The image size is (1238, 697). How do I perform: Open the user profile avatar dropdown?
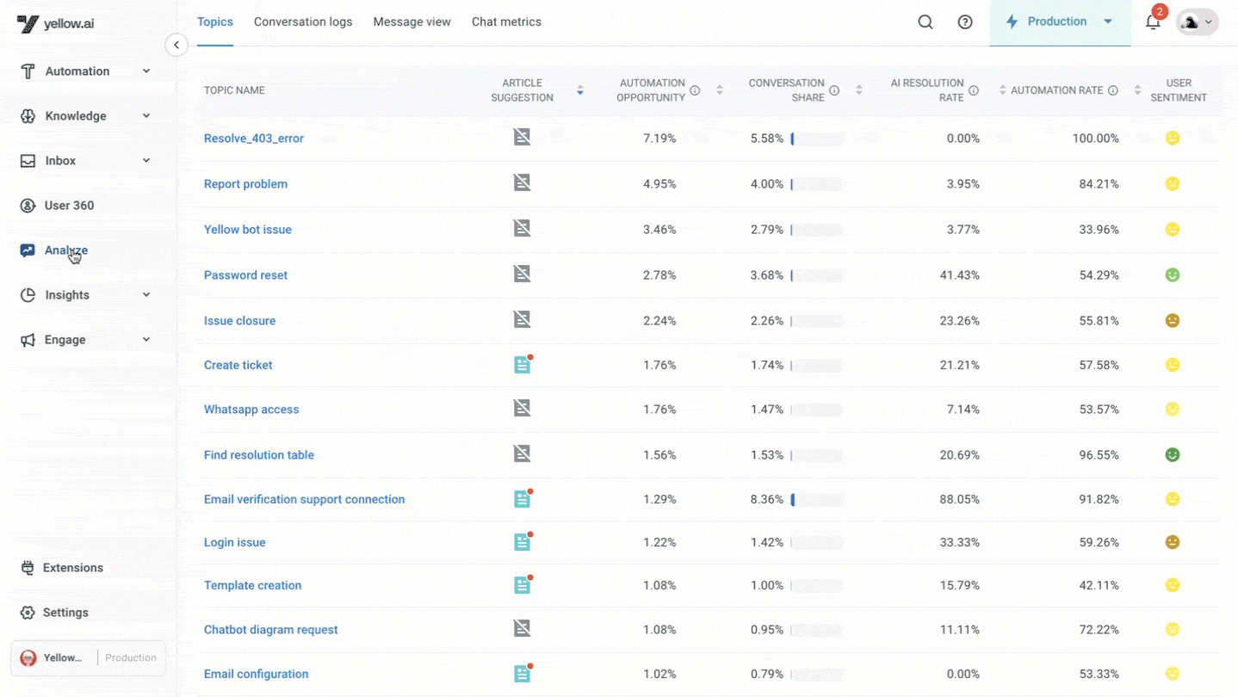pyautogui.click(x=1197, y=22)
